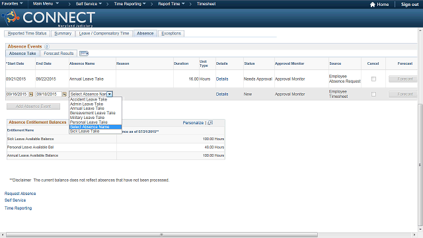Open the Absence Events help icon
Image resolution: width=423 pixels, height=238 pixels.
pyautogui.click(x=47, y=46)
